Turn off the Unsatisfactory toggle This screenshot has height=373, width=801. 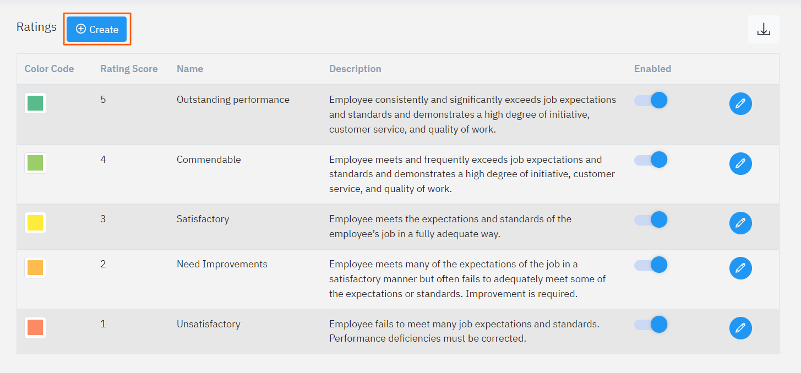coord(651,325)
